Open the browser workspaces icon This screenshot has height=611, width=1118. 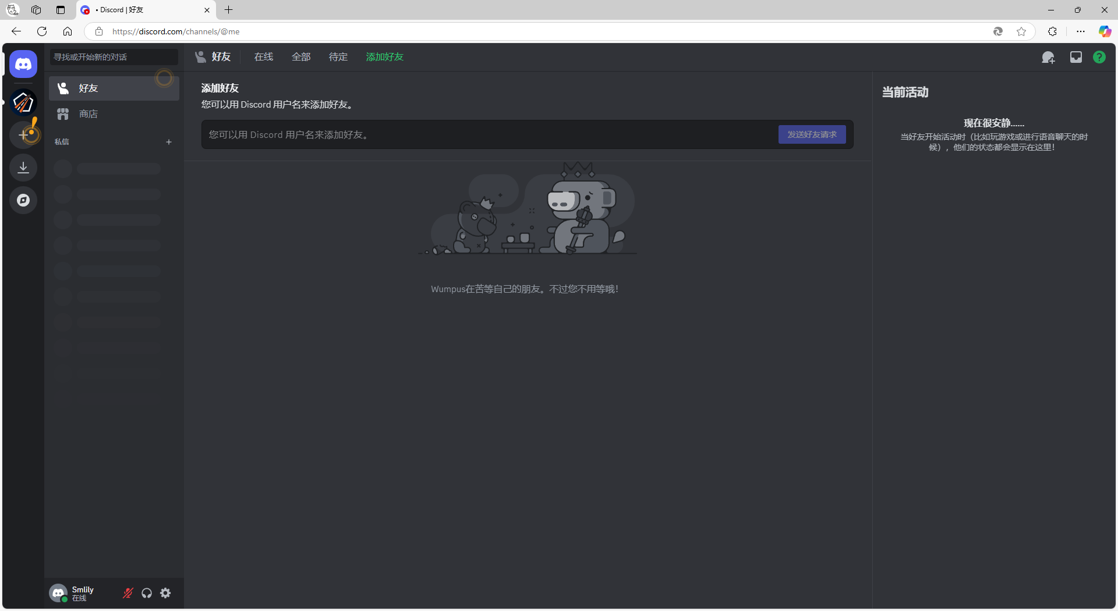point(36,10)
